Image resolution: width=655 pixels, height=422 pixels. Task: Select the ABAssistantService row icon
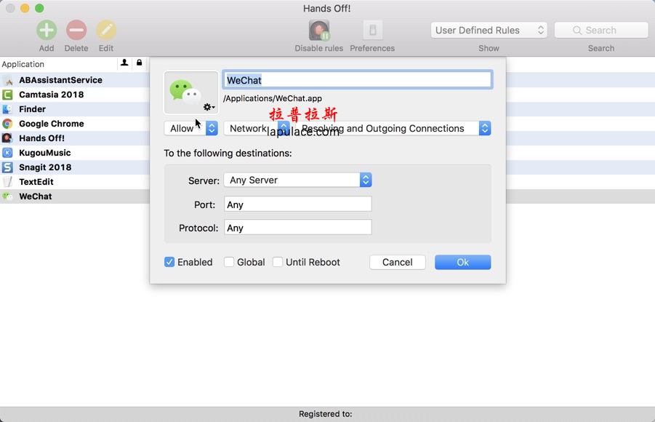point(7,80)
